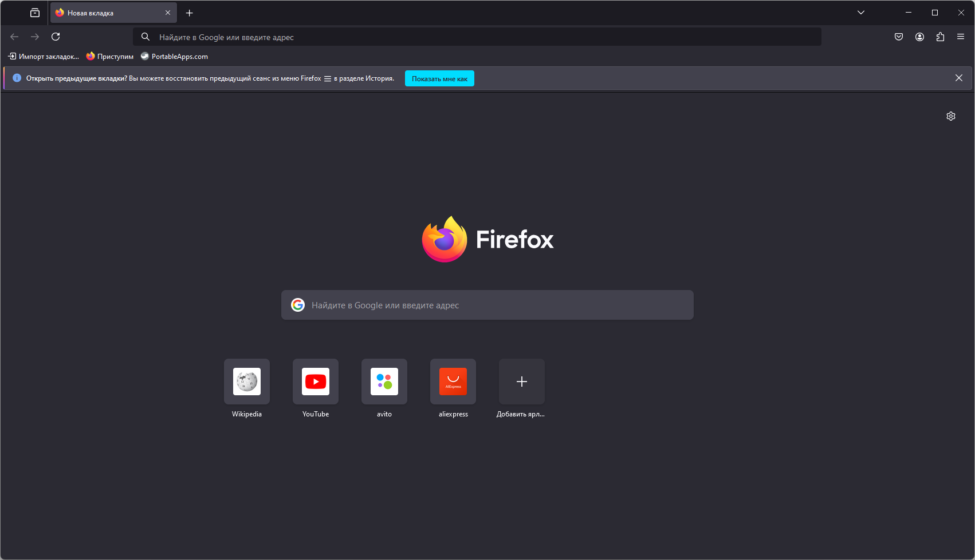This screenshot has width=975, height=560.
Task: Dismiss the restore session notification bar
Action: point(959,78)
